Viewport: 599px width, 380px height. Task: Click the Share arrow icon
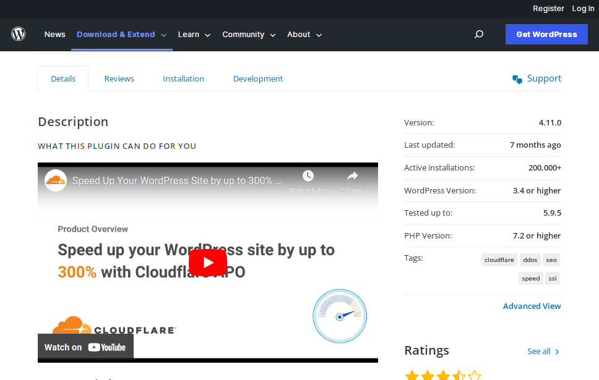pos(352,176)
